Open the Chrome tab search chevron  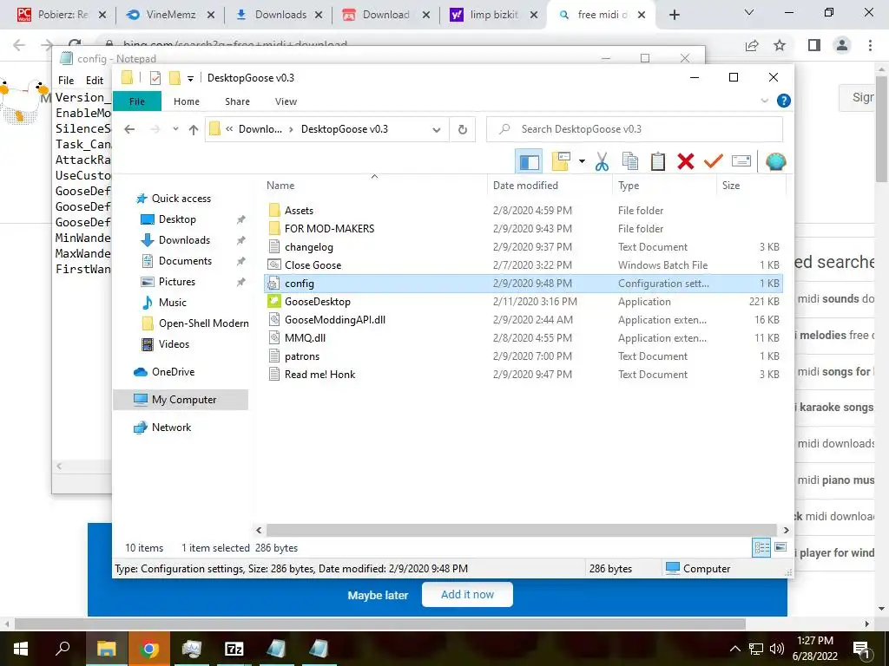pyautogui.click(x=749, y=12)
